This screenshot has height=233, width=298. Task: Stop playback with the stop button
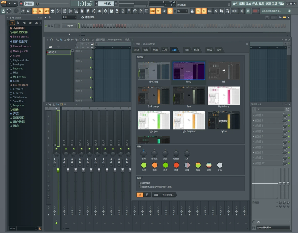(15, 3)
